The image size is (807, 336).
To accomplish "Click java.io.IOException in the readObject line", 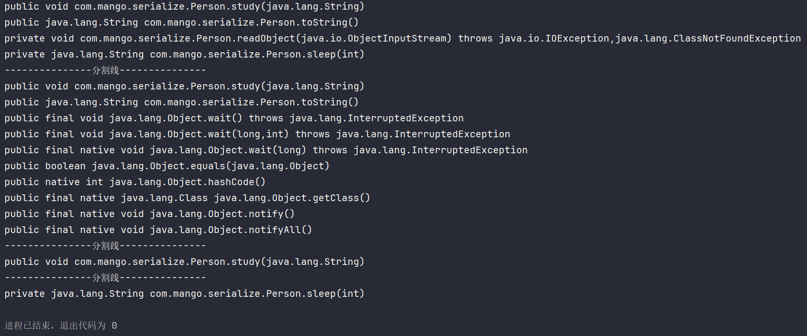I will point(554,39).
